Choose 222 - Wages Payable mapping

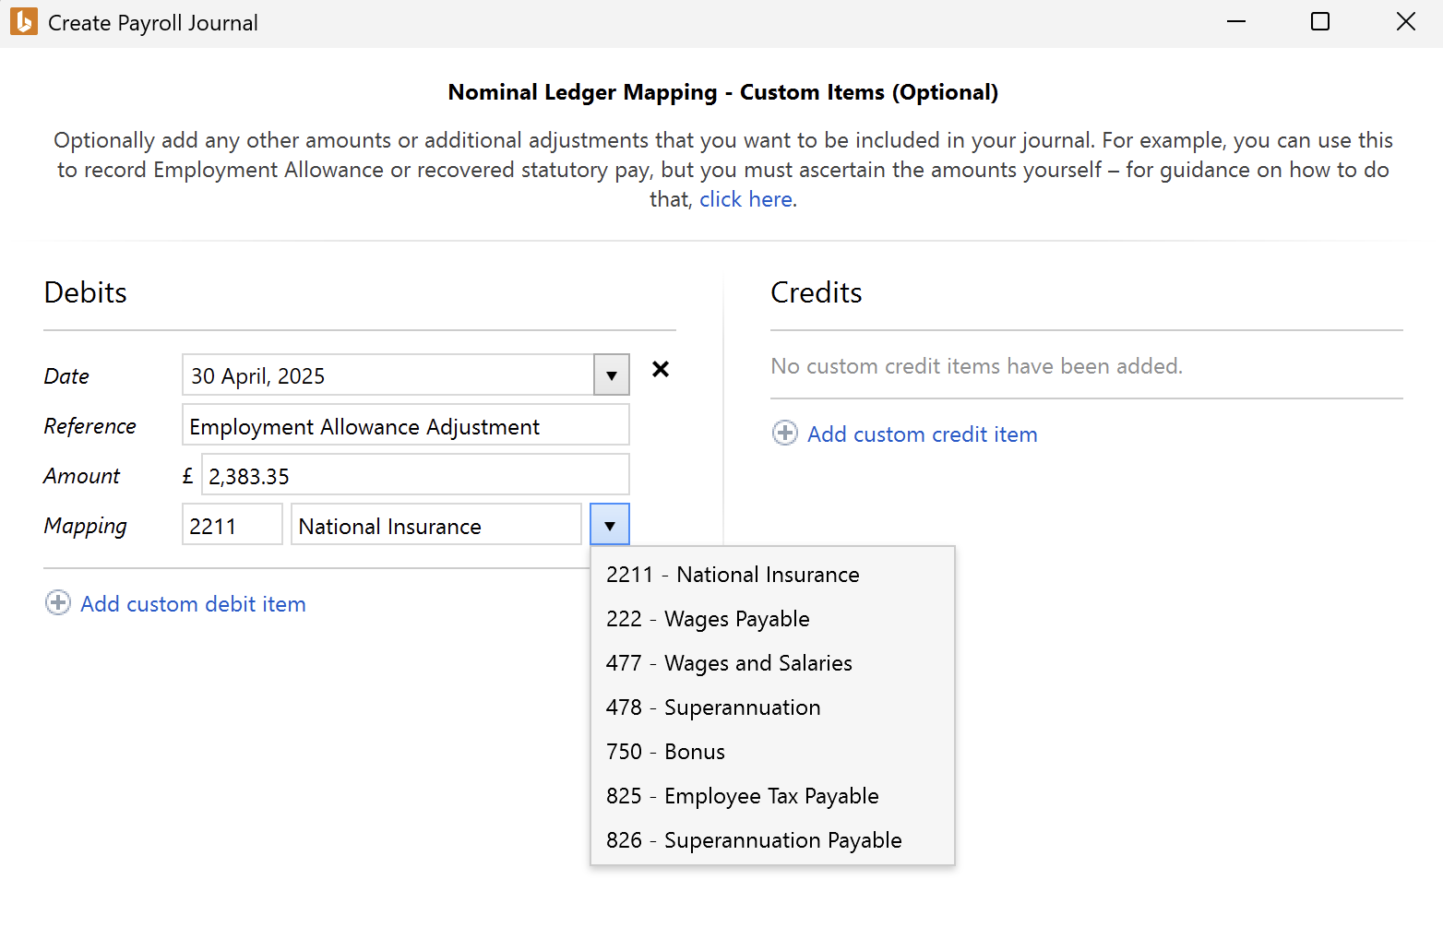pyautogui.click(x=772, y=619)
